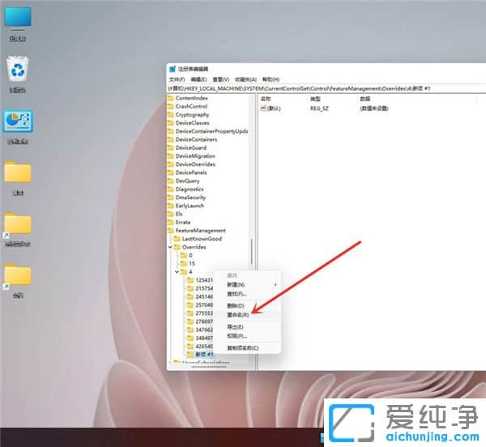Click the (数值未设置) data cell

[374, 109]
